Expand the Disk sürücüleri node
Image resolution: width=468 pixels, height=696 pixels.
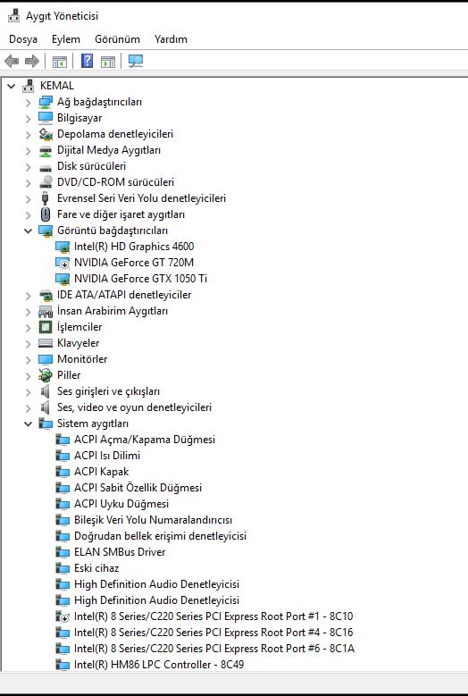click(28, 167)
